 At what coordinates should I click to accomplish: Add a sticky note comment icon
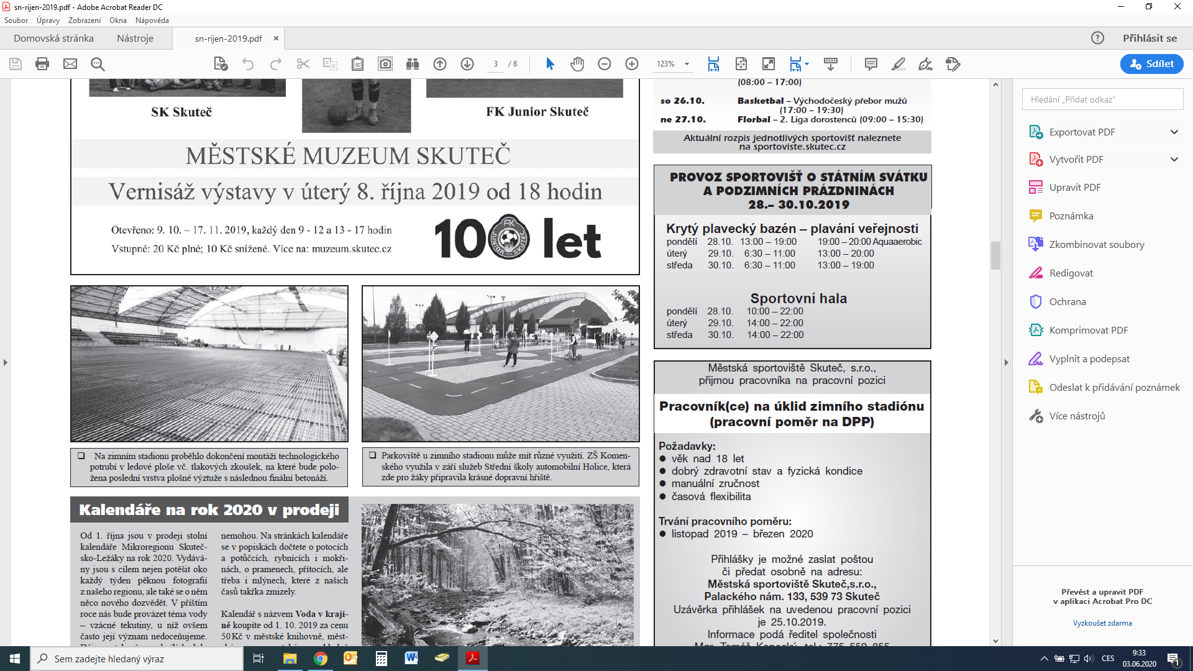[x=871, y=64]
